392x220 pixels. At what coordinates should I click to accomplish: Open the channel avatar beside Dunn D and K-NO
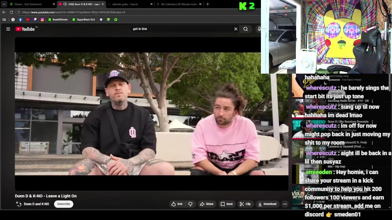[x=19, y=204]
